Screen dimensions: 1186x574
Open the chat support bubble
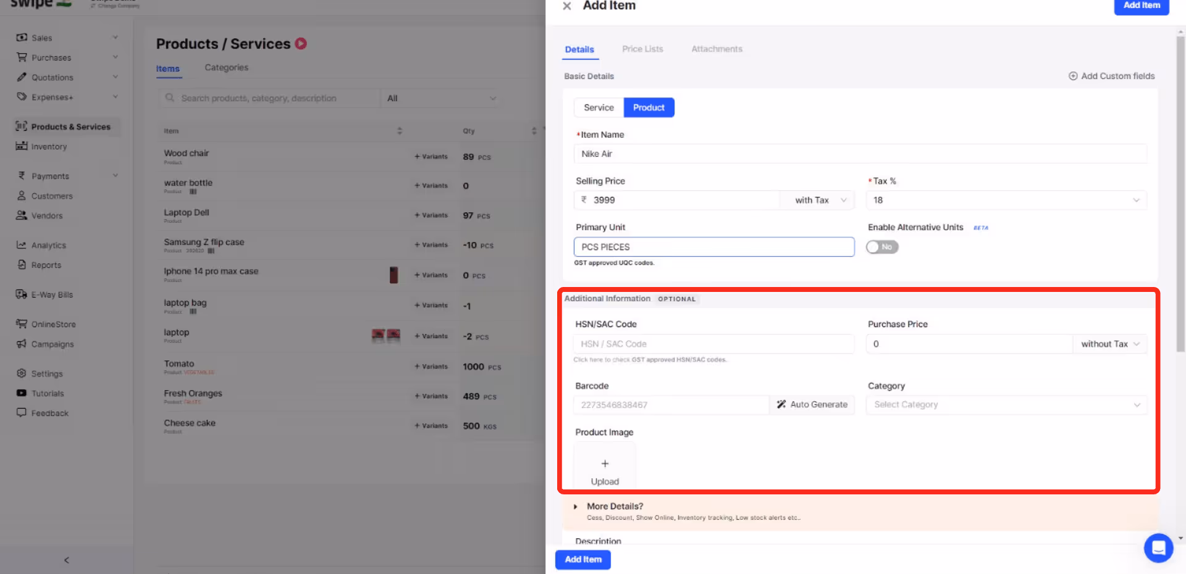(1158, 548)
